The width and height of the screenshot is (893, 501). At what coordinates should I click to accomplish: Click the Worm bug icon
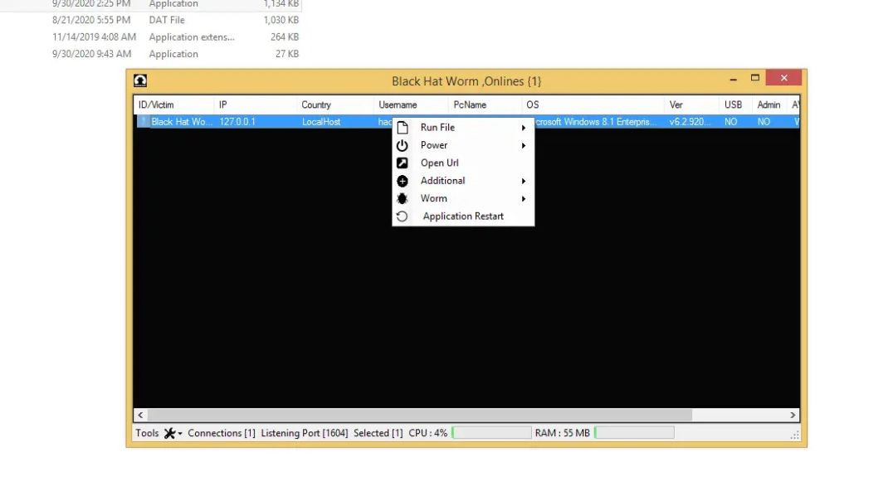[x=403, y=198]
